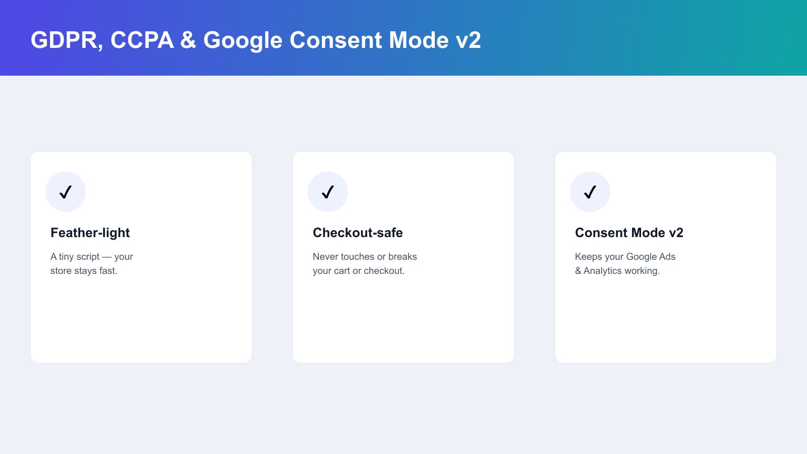
Task: Click the word 'Google' in the banner title
Action: pos(243,40)
